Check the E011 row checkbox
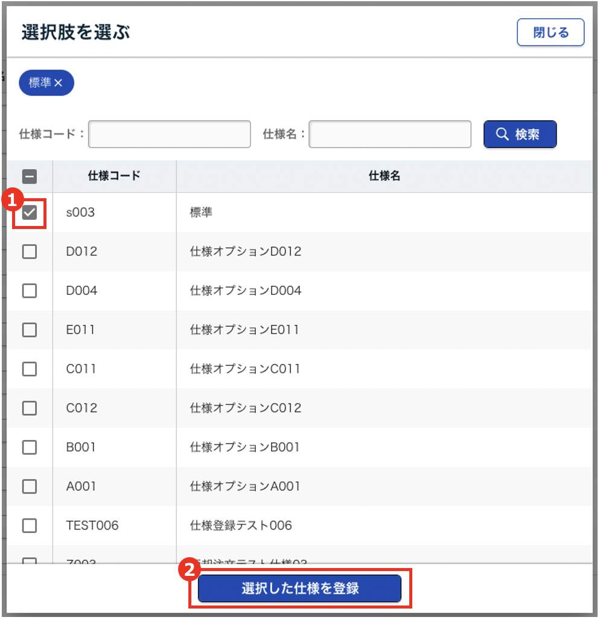Screen dimensions: 600x620 (30, 330)
